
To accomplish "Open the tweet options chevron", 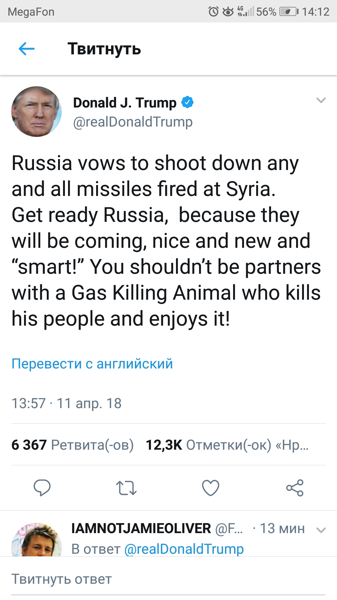I will point(321,100).
